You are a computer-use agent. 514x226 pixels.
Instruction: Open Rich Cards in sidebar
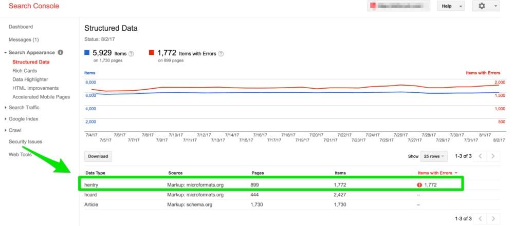click(x=24, y=71)
